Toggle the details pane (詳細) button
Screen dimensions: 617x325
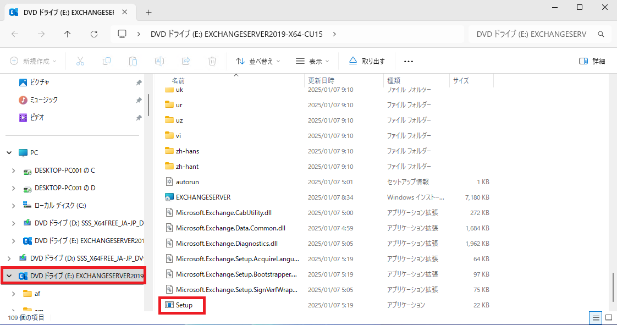[x=592, y=61]
